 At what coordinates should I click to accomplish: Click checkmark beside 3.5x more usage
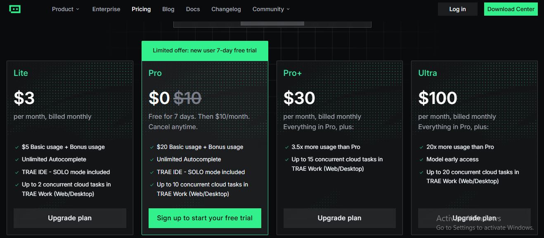click(x=286, y=147)
